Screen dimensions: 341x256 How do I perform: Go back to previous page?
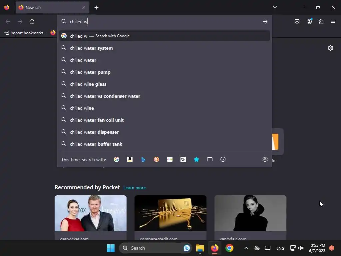click(8, 22)
